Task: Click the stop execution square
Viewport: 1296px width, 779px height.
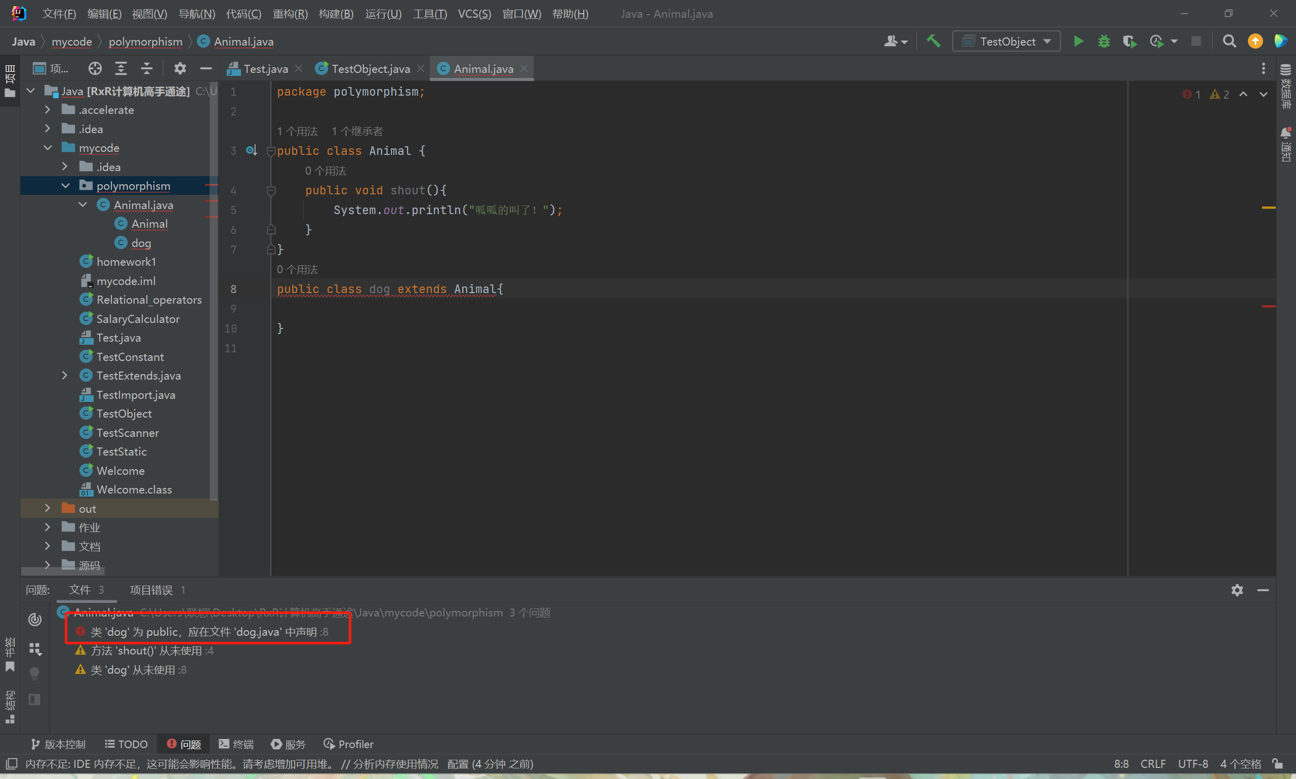Action: (x=1196, y=42)
